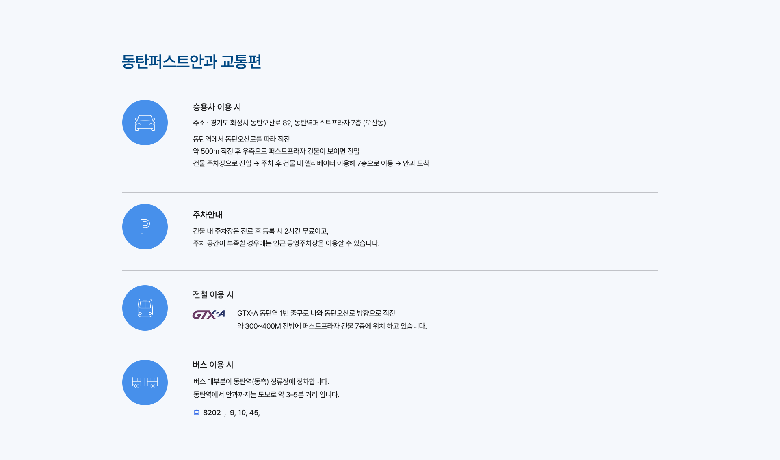Select the 승용차 이용 시 heading
The height and width of the screenshot is (460, 780).
point(217,107)
